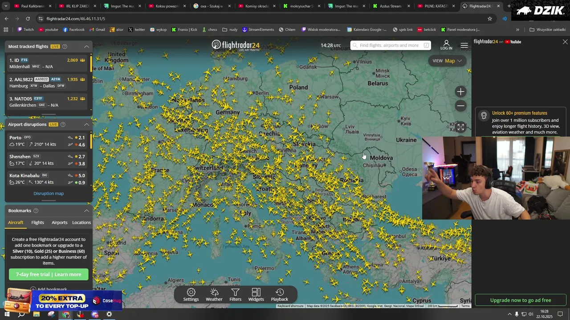Screen dimensions: 570x320
Task: Open File Explorer from the taskbar
Action: coord(37,314)
